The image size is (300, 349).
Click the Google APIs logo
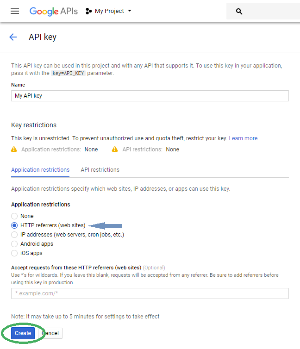tap(54, 12)
